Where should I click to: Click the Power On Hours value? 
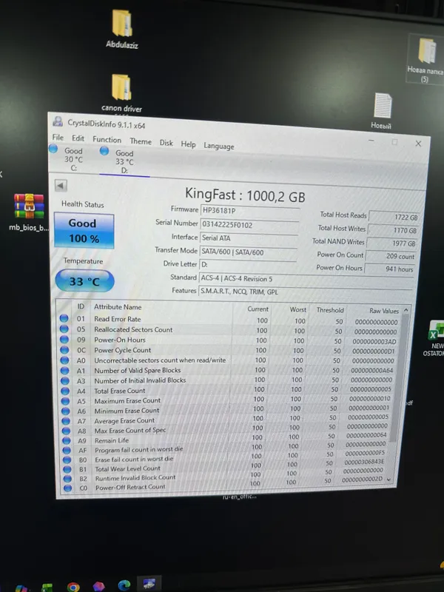click(x=389, y=269)
